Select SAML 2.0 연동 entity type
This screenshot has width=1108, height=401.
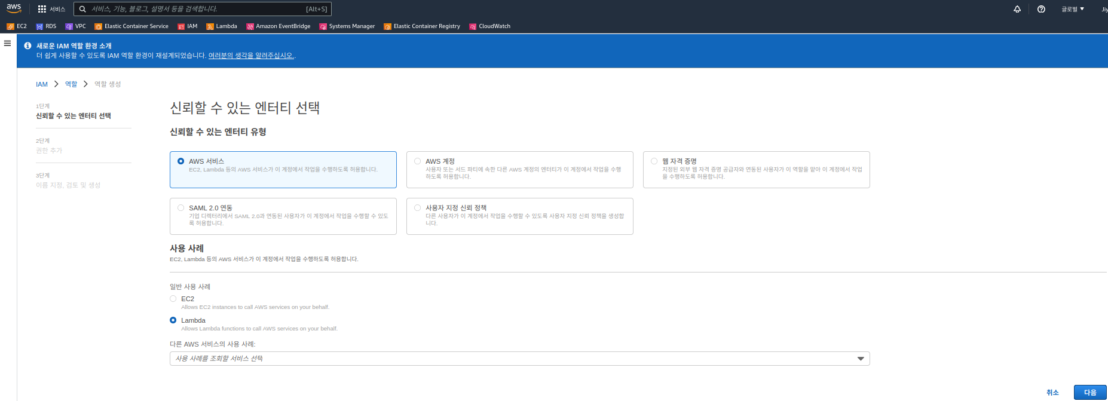283,216
